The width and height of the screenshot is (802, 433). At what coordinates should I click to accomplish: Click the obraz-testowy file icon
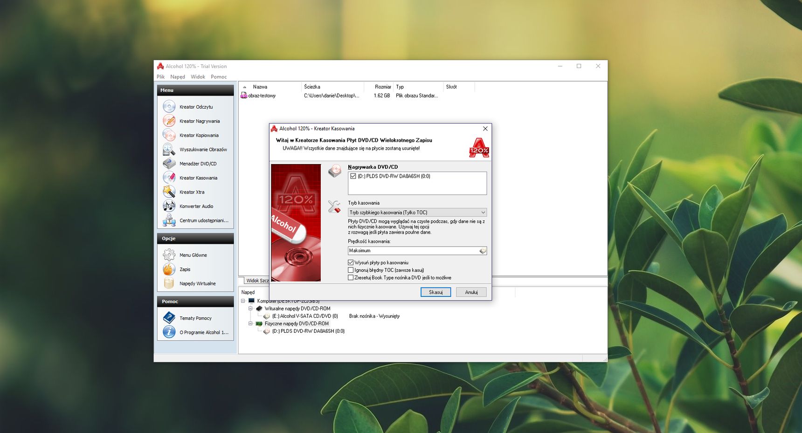point(243,96)
